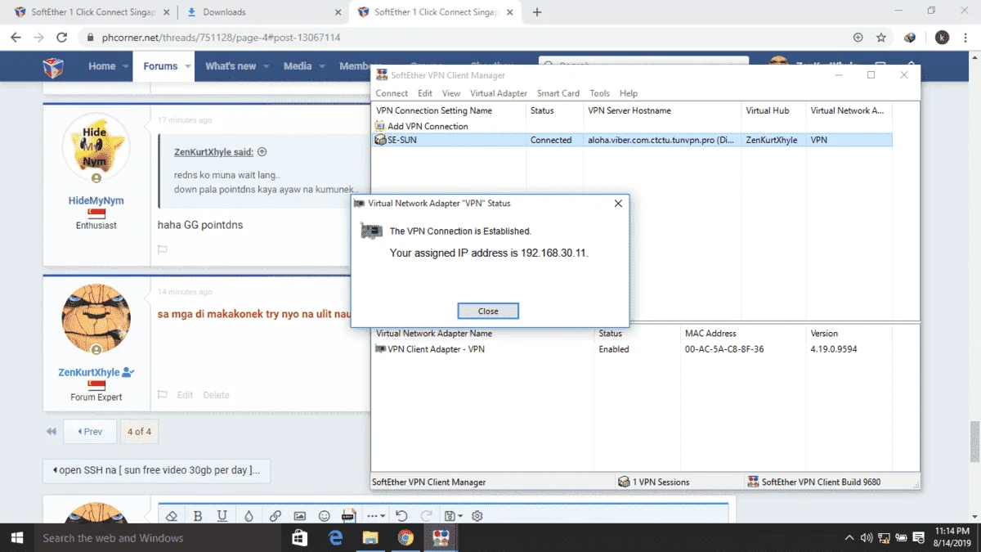Expand the more options ellipsis dropdown in editor

point(375,516)
